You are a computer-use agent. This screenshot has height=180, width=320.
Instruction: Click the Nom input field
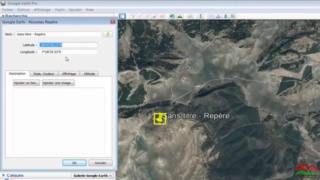click(x=58, y=34)
